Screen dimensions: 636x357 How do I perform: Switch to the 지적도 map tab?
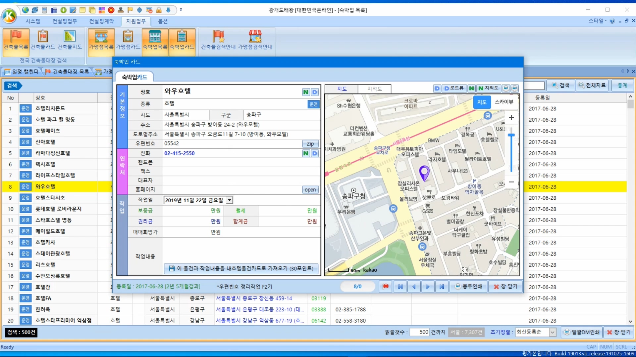coord(374,89)
